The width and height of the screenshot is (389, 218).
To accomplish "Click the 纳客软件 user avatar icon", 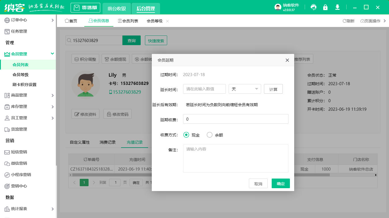I will coord(278,7).
